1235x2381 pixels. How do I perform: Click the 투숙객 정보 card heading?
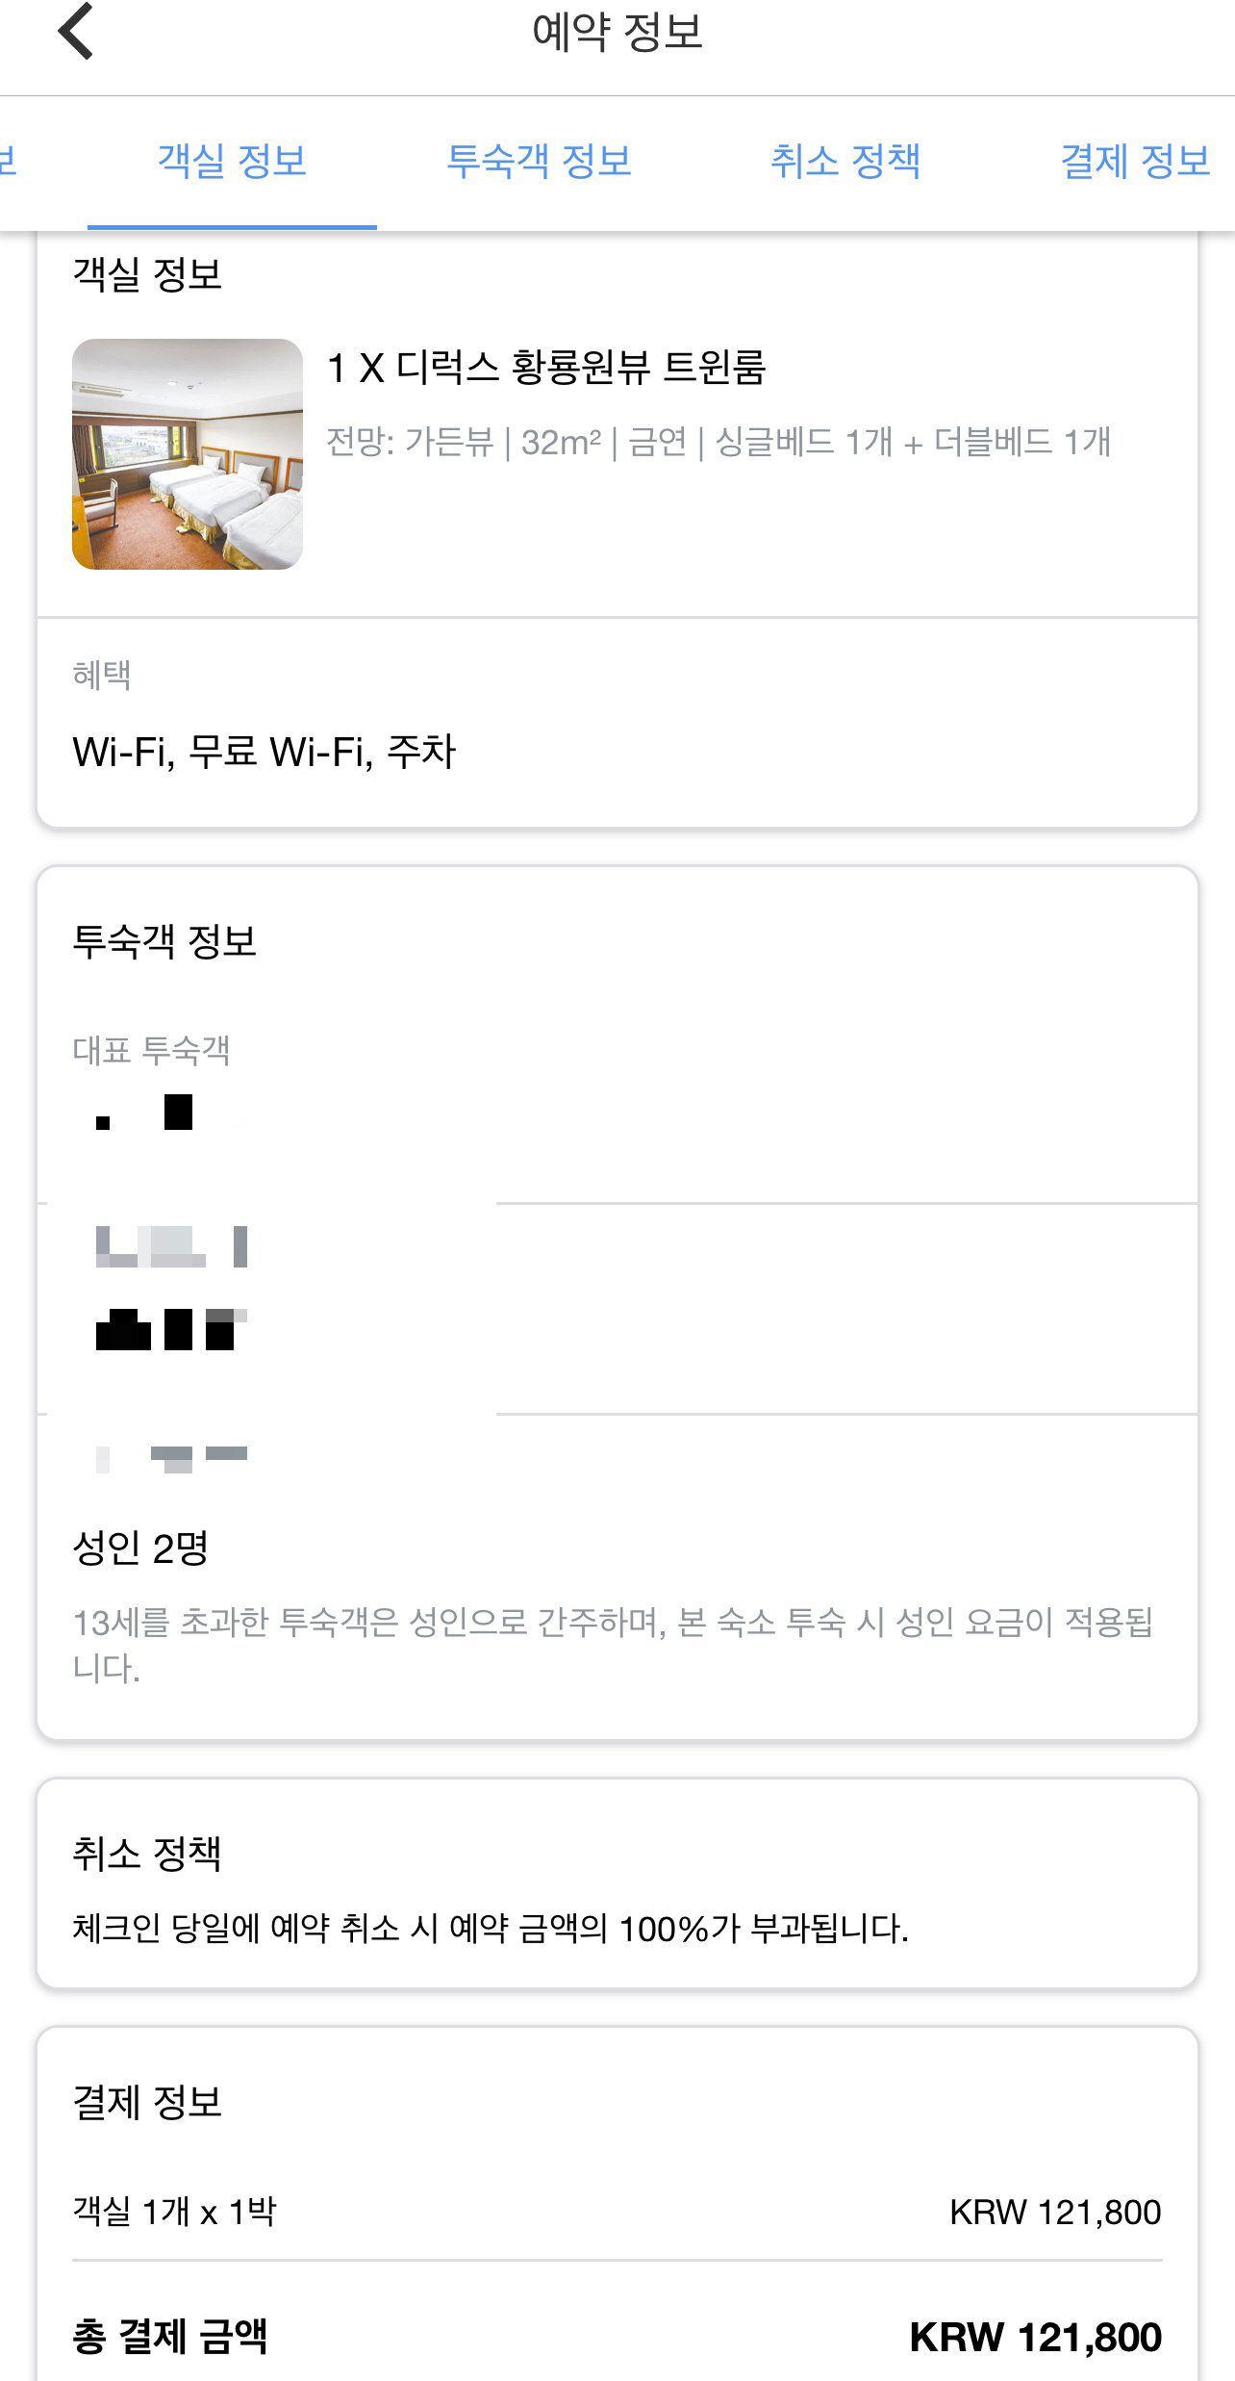pos(164,941)
